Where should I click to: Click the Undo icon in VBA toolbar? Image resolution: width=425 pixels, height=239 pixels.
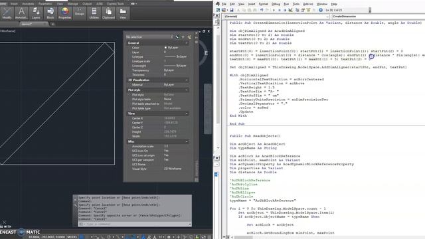click(262, 10)
